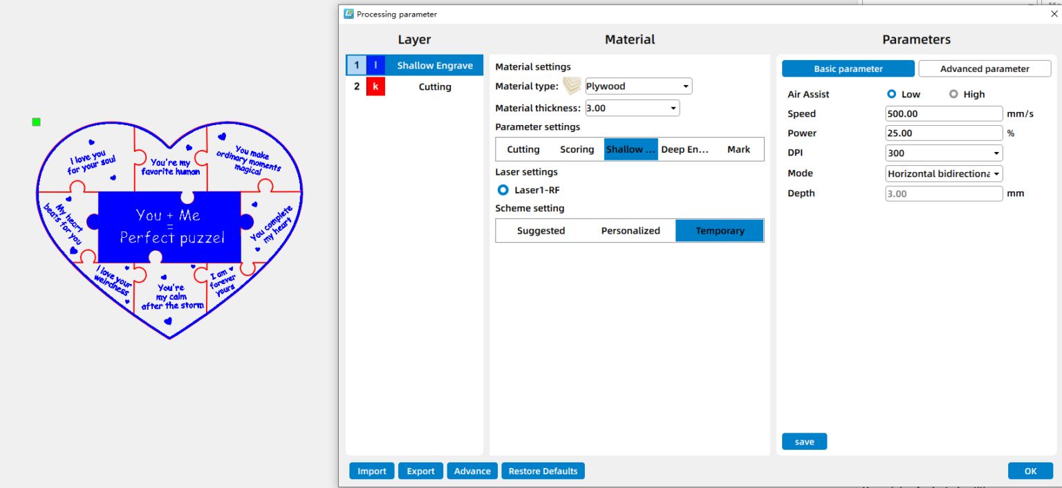Open the Material type dropdown
The width and height of the screenshot is (1062, 488).
click(x=637, y=86)
